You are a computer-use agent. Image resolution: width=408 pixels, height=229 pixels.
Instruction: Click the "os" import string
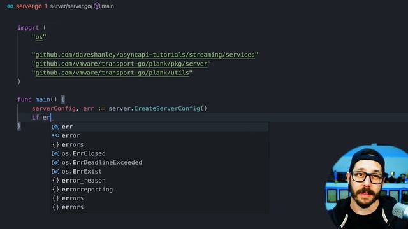point(39,37)
